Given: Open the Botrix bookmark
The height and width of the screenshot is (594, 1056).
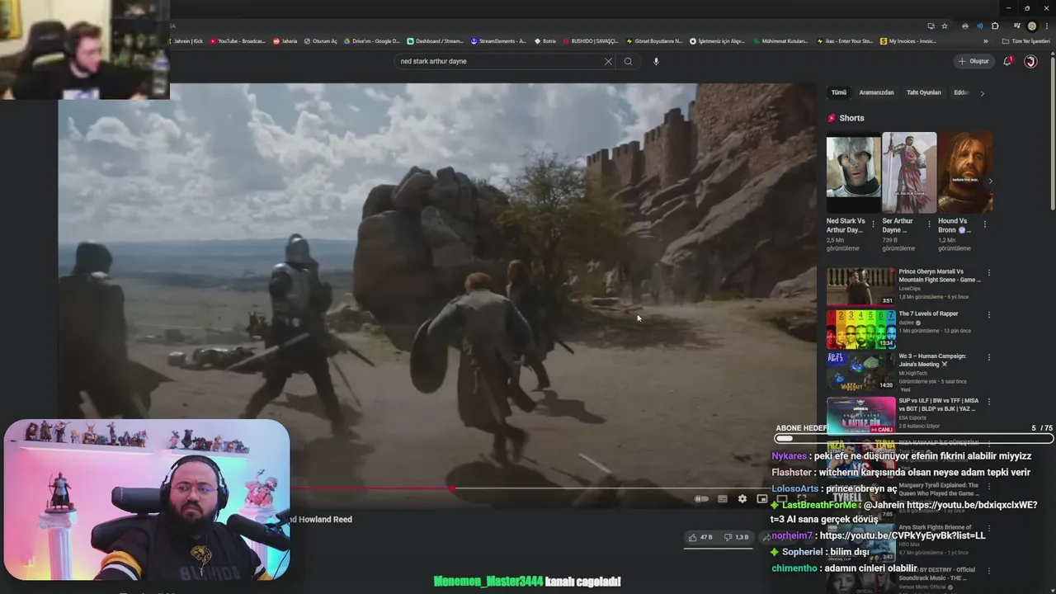Looking at the screenshot, I should (545, 40).
